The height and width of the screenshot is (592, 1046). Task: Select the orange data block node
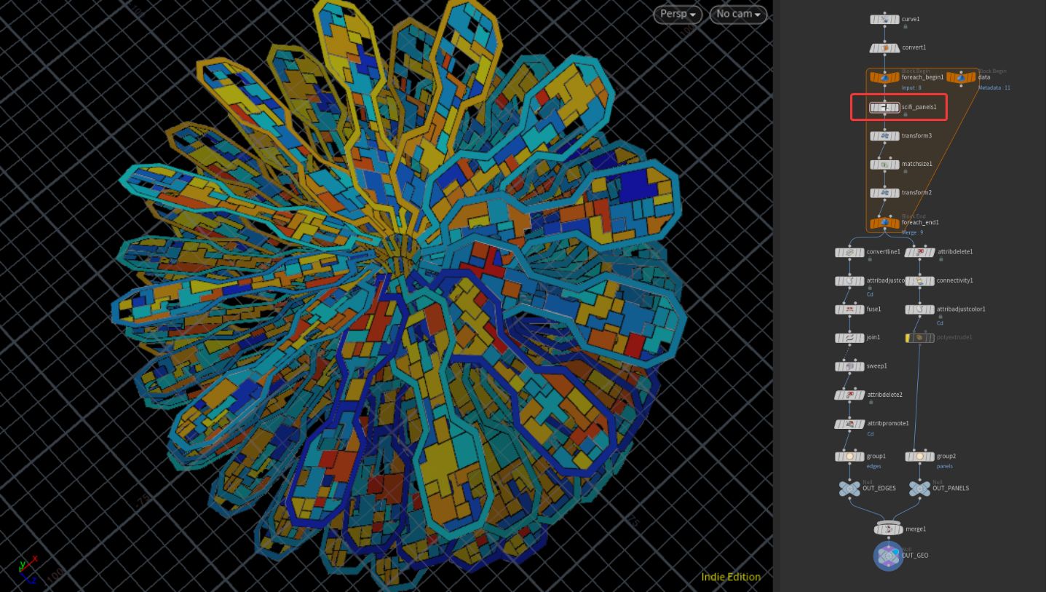(961, 77)
